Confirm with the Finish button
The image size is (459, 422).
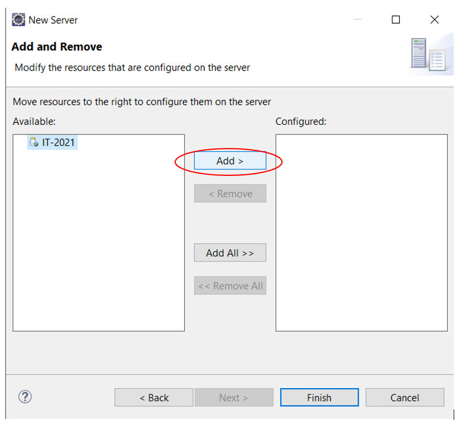tap(319, 398)
